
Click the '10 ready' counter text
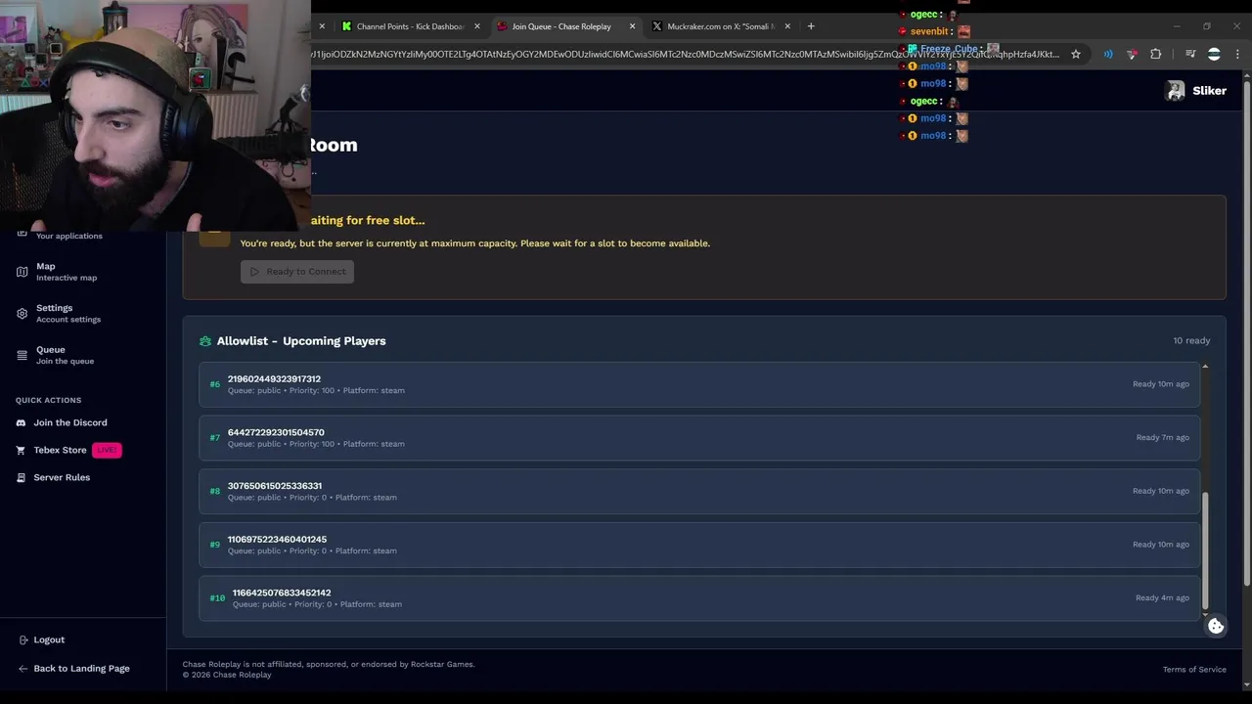coord(1191,341)
